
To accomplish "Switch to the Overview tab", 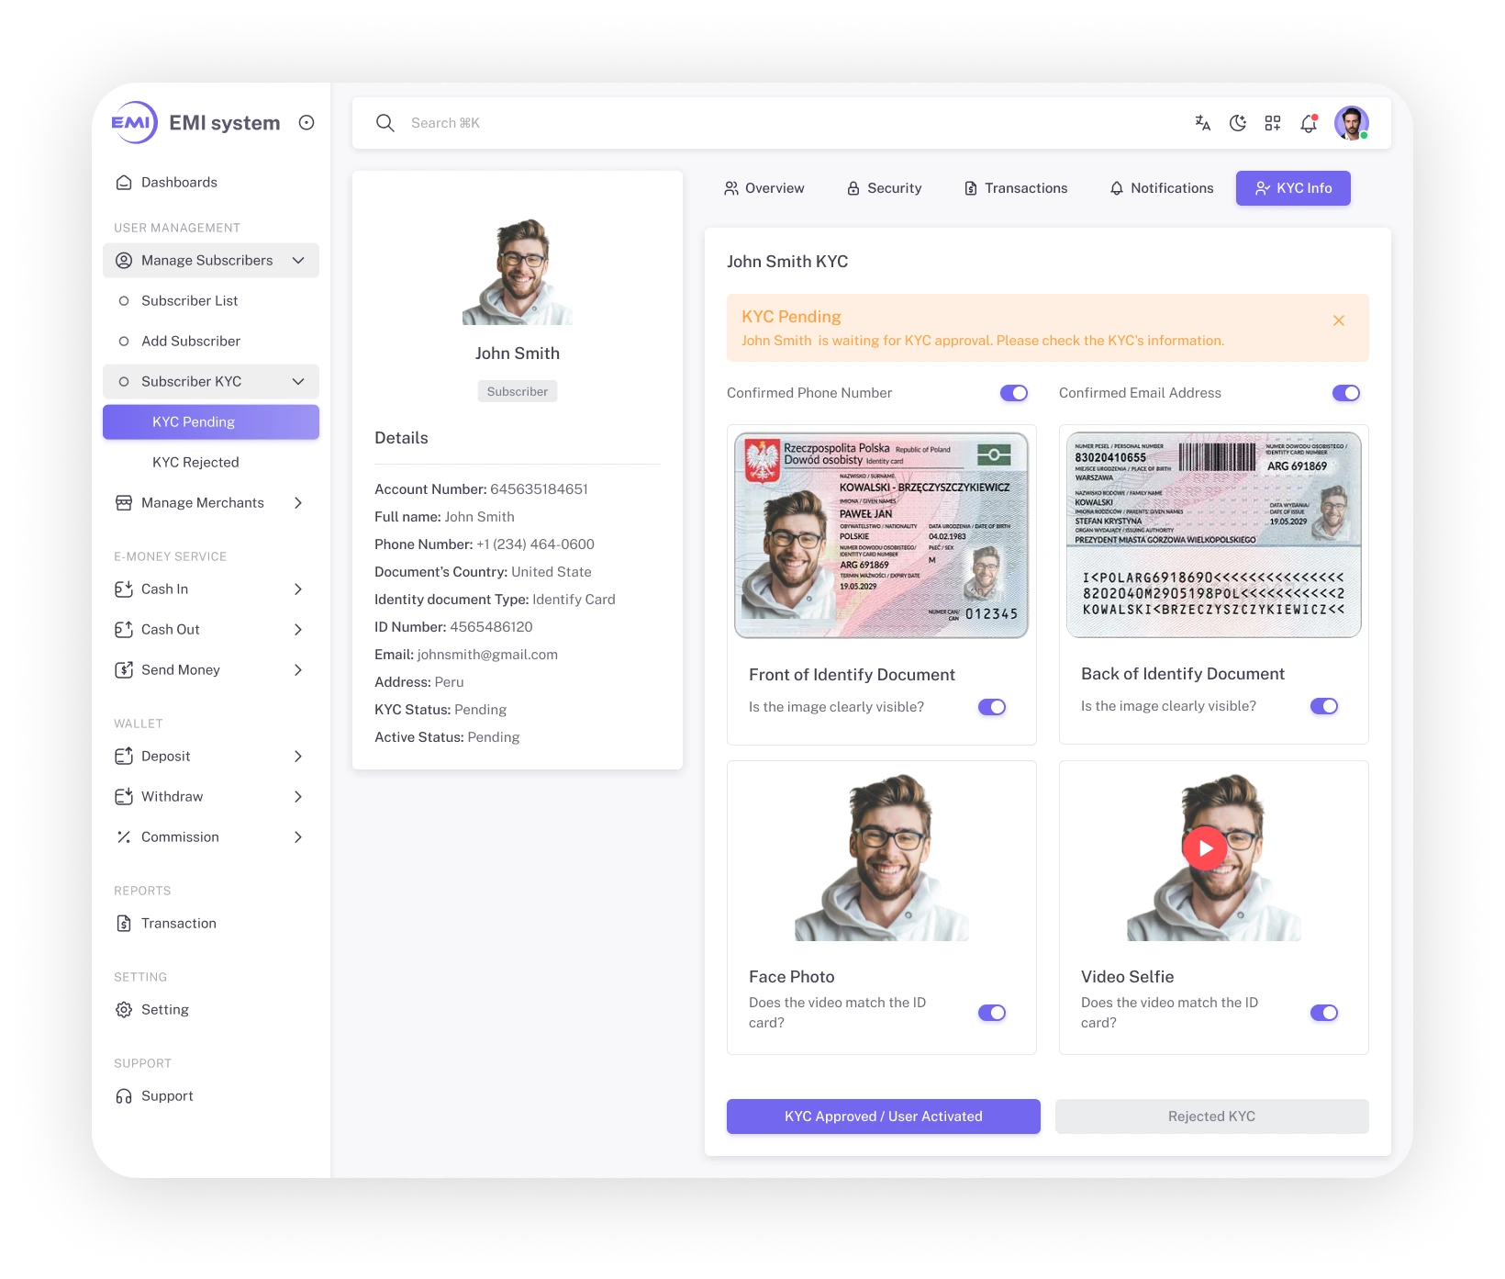I will point(764,188).
